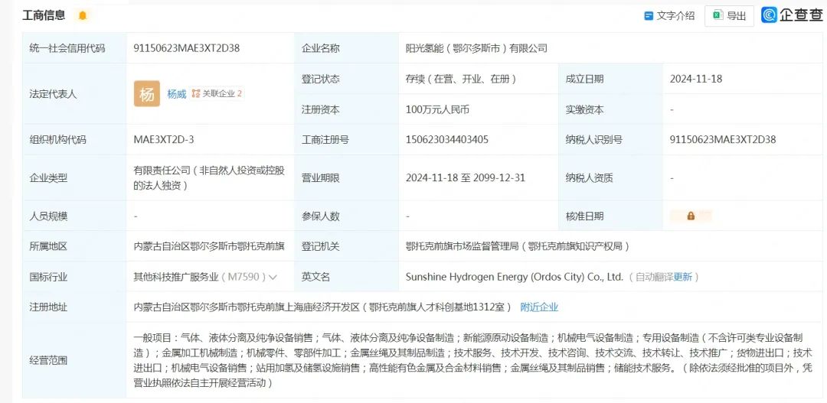
Task: Click the orange 杨 avatar thumbnail
Action: pos(146,94)
